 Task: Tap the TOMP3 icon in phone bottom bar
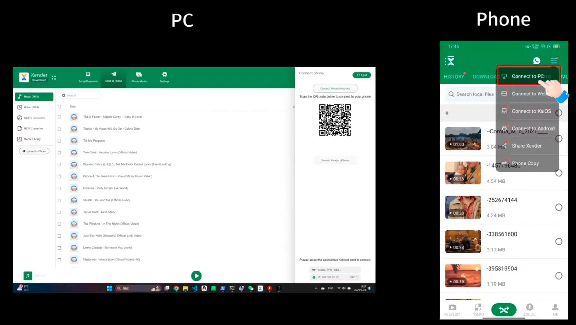click(478, 310)
